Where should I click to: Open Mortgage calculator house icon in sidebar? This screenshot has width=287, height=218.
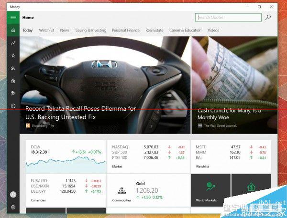coord(13,81)
